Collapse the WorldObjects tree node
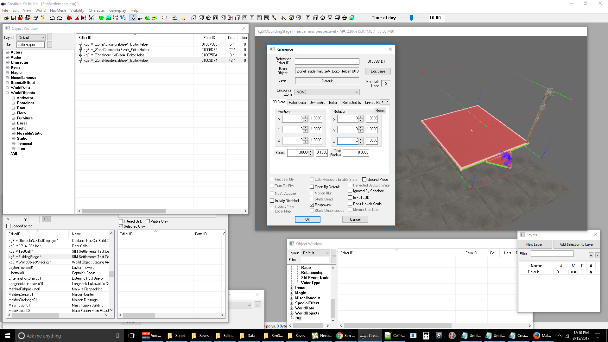This screenshot has width=608, height=342. click(x=7, y=93)
